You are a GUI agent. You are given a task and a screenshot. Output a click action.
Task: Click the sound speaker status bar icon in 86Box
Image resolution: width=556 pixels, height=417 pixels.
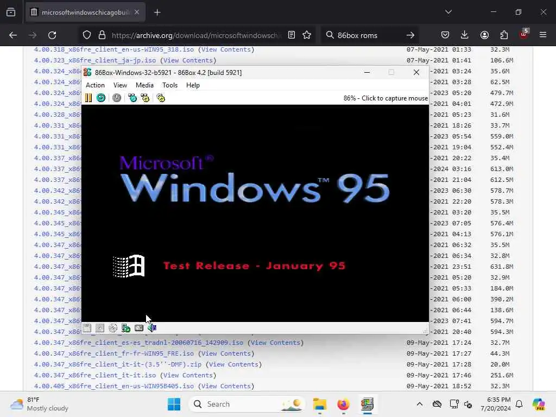click(152, 328)
